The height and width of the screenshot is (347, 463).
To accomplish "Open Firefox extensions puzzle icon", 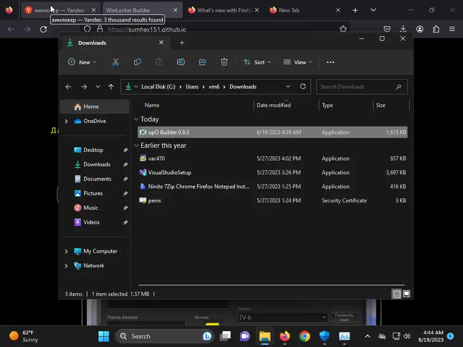I will click(x=436, y=29).
